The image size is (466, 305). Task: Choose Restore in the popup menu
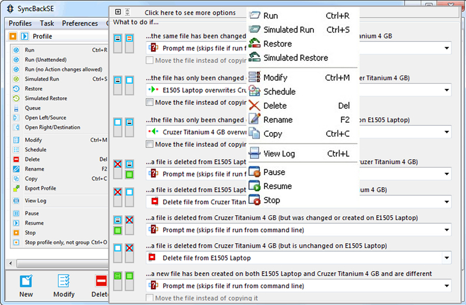click(303, 44)
